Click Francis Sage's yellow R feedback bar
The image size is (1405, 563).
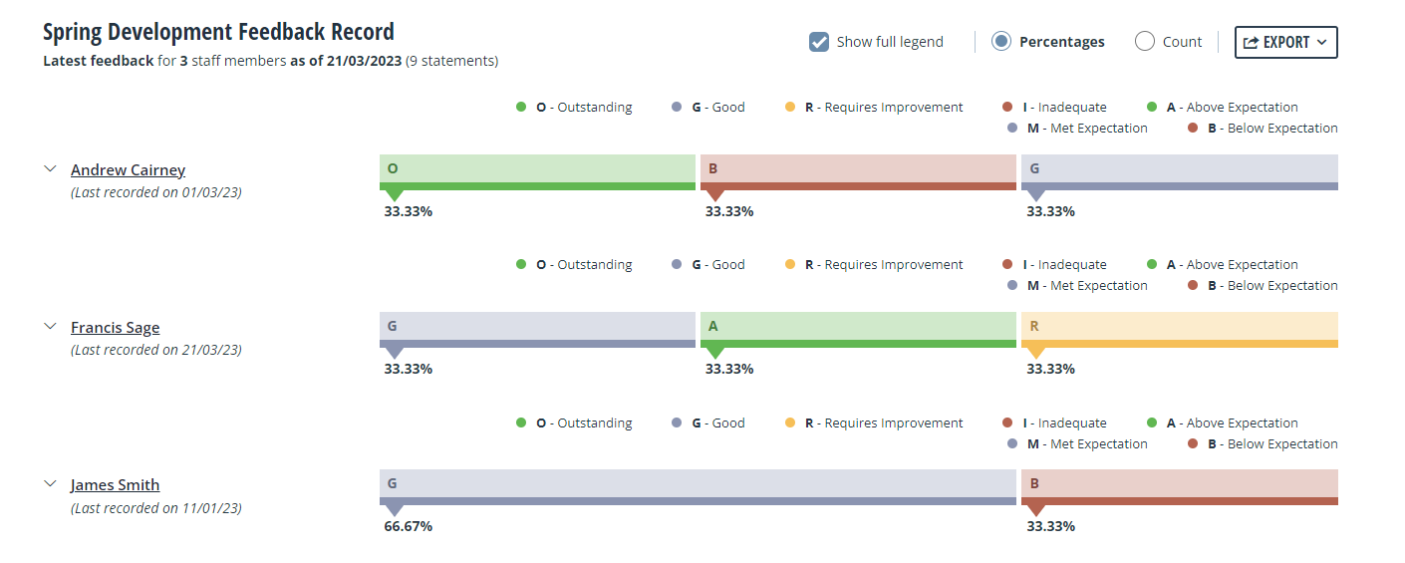click(1180, 329)
